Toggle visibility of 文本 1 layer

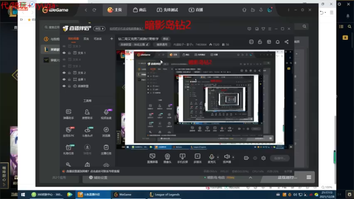coord(64,53)
